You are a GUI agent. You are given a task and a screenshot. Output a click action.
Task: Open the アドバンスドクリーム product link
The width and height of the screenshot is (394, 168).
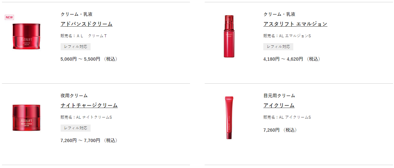(86, 24)
